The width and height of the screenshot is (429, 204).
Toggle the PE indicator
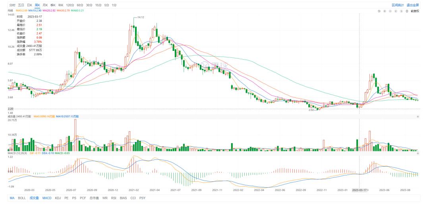66,198
